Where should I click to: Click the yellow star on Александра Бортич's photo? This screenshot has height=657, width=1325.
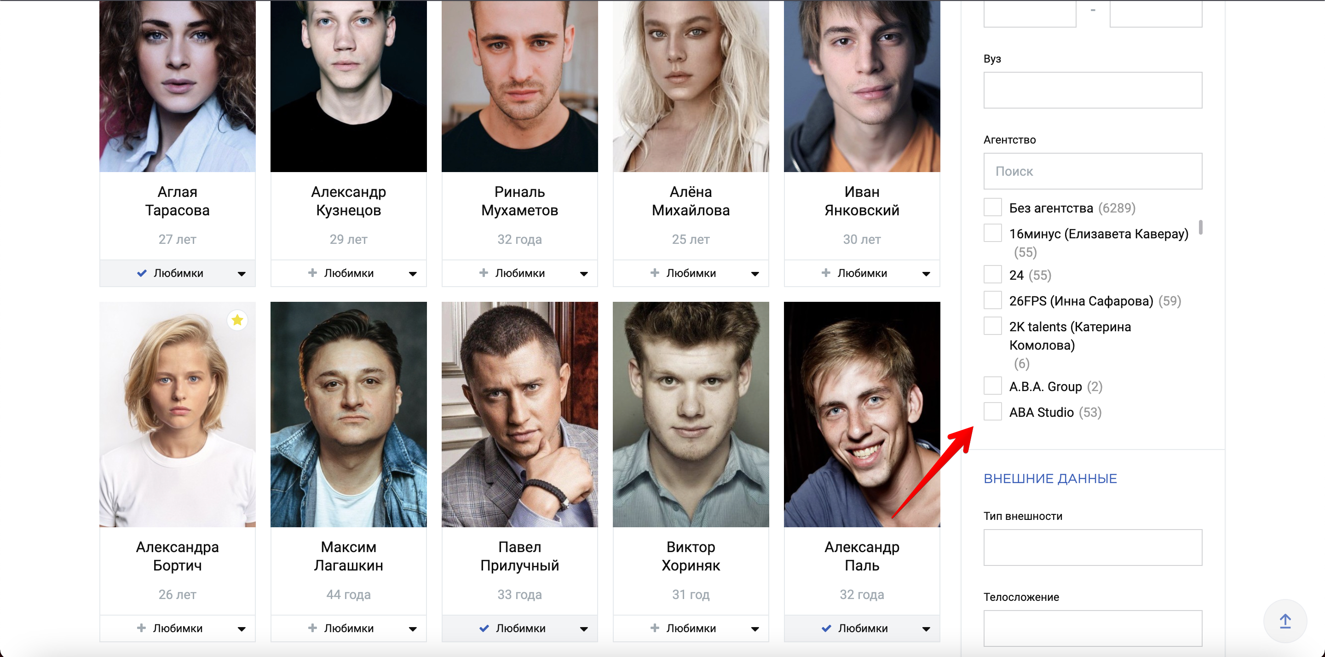[x=237, y=320]
